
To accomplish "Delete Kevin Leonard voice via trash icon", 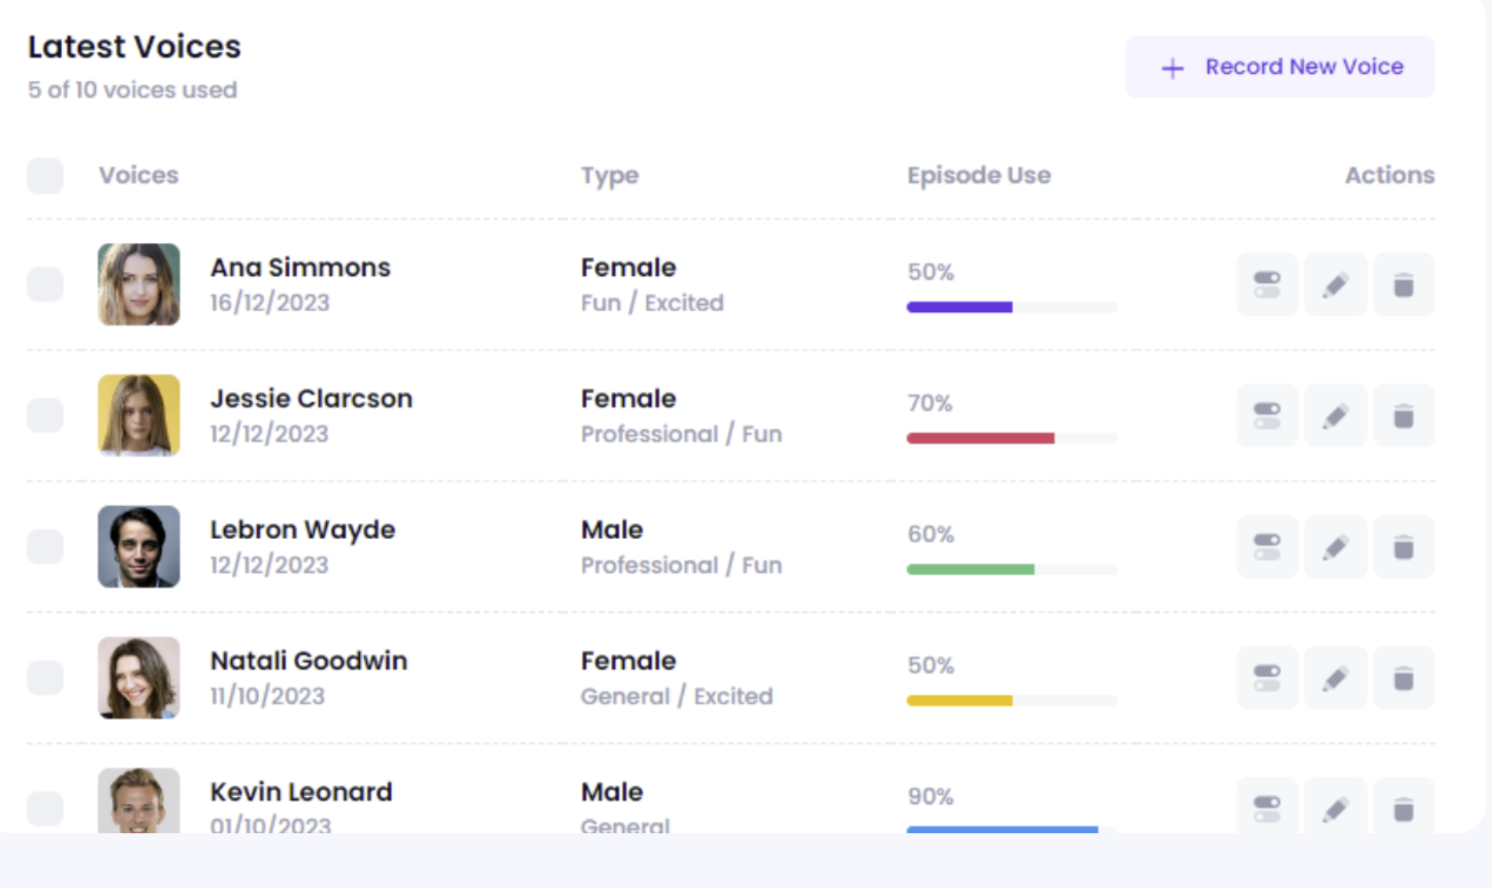I will pos(1403,809).
